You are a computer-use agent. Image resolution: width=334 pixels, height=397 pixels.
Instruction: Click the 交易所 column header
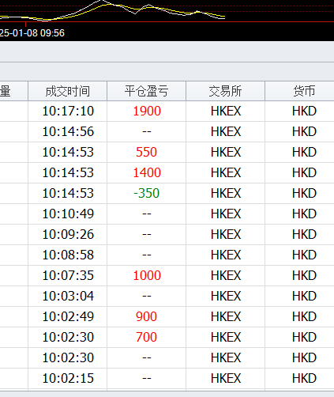tap(226, 91)
